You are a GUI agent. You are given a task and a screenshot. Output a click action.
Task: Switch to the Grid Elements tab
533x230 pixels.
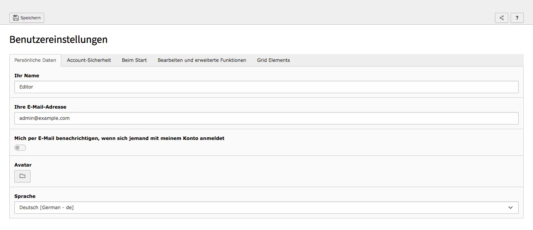[273, 60]
